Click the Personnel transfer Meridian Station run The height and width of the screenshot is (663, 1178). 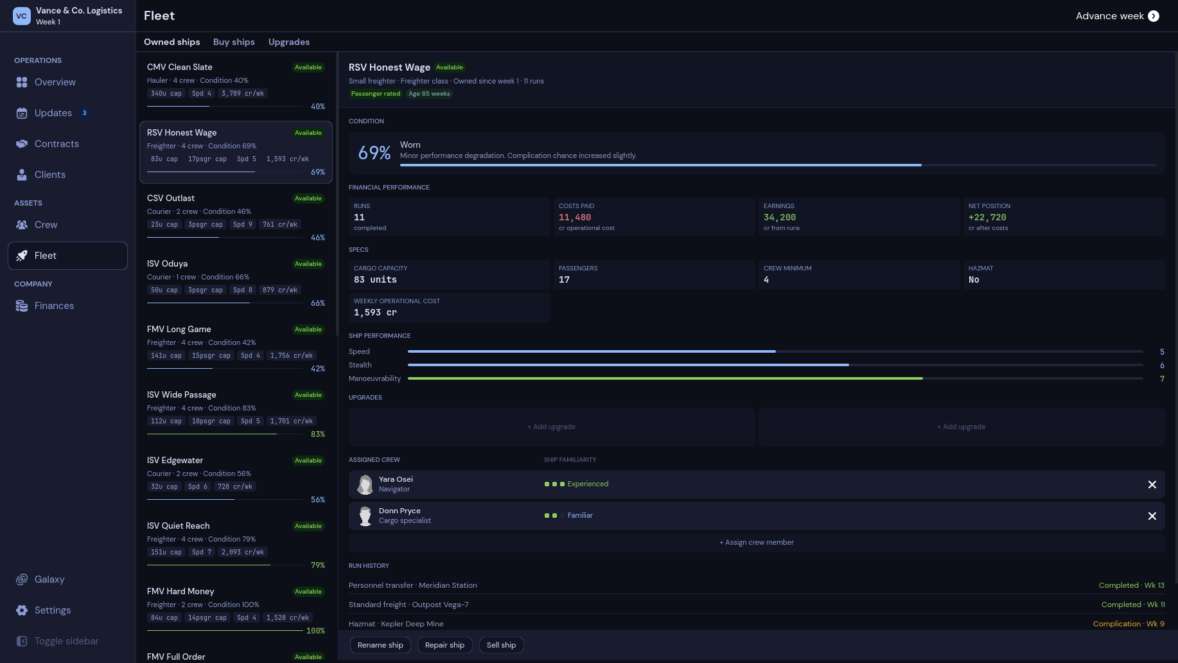point(757,585)
